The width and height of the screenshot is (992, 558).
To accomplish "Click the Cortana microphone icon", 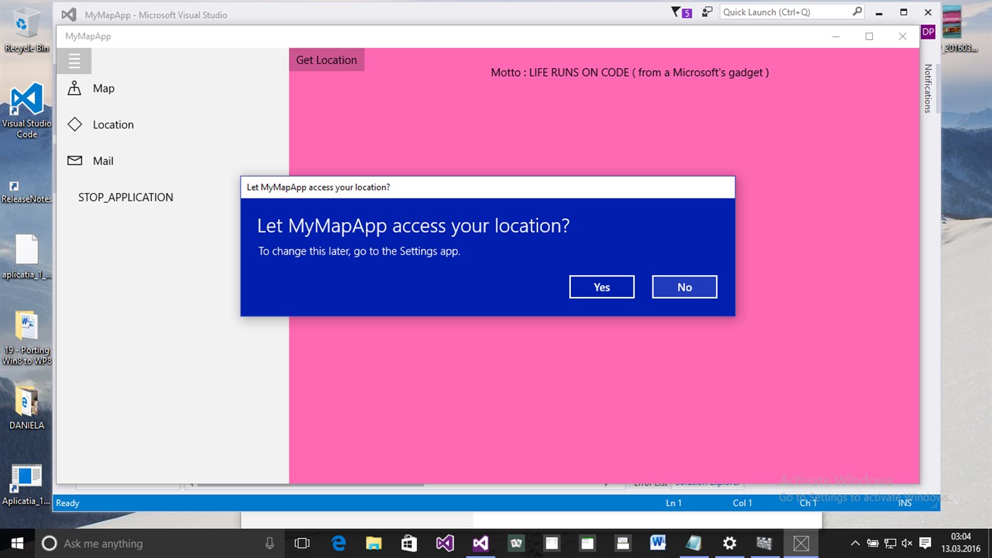I will click(269, 543).
